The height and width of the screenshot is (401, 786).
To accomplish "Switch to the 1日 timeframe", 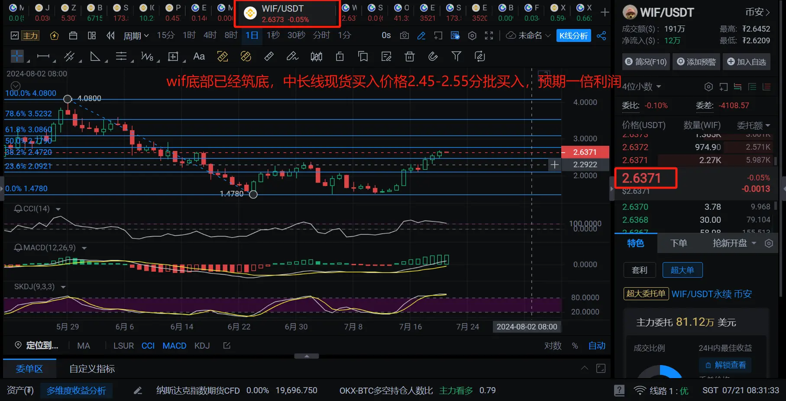I will 252,35.
